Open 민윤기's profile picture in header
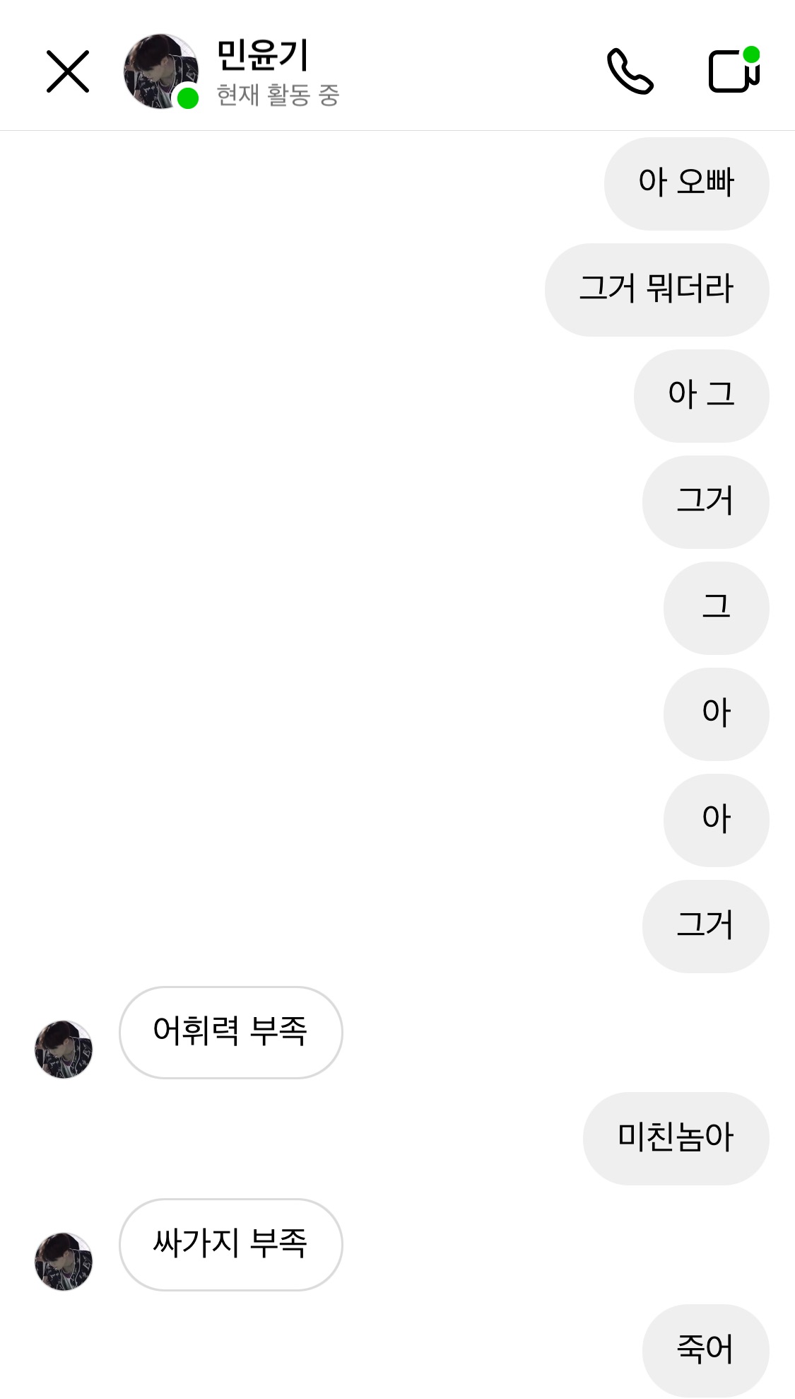This screenshot has width=795, height=1399. [160, 71]
